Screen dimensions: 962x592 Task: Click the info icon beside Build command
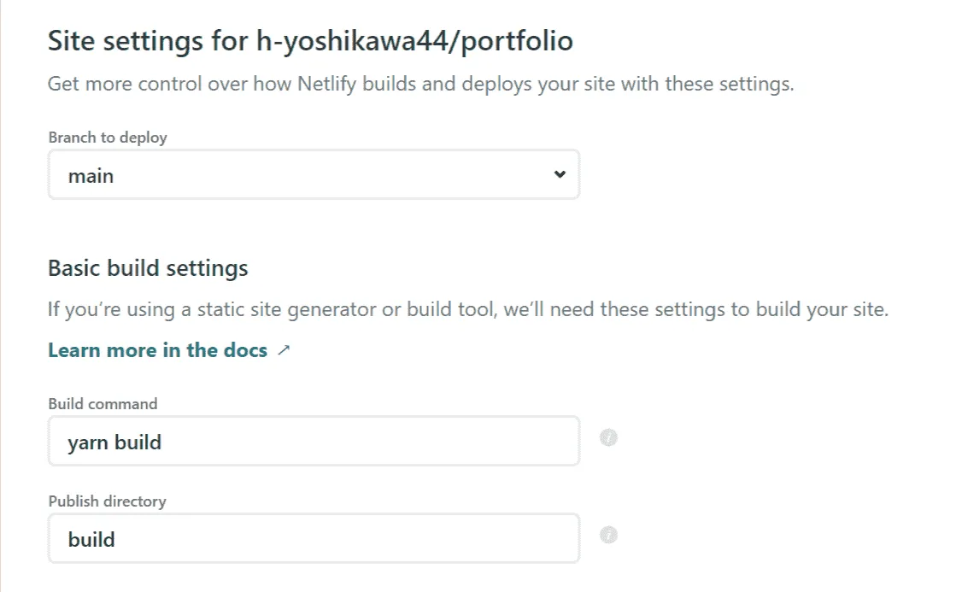point(608,438)
